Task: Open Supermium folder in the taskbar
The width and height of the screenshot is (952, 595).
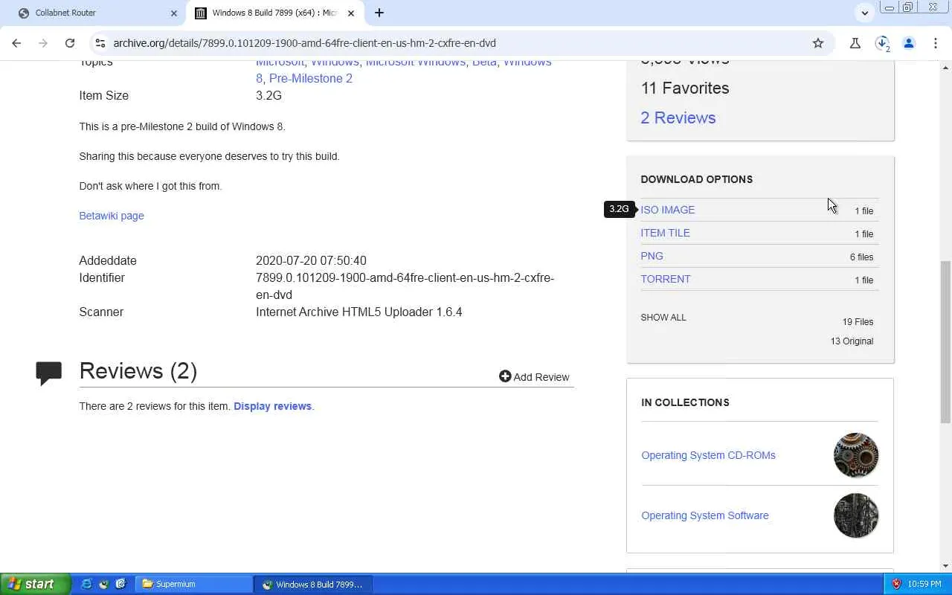Action: click(x=194, y=584)
